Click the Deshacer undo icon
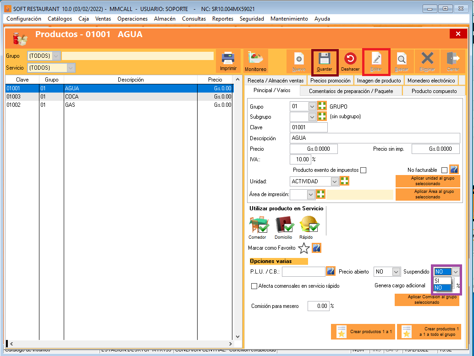This screenshot has height=356, width=474. pyautogui.click(x=350, y=59)
